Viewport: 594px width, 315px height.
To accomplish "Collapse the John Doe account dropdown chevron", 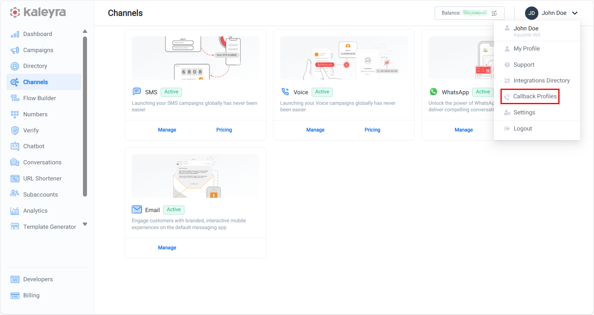I will point(575,13).
